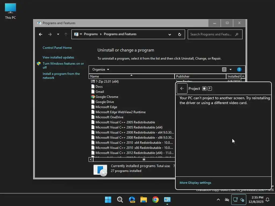The width and height of the screenshot is (275, 206).
Task: Click back arrow in Project panel
Action: click(x=182, y=89)
